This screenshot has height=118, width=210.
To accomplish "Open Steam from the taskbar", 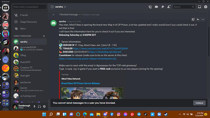I will pyautogui.click(x=166, y=114).
